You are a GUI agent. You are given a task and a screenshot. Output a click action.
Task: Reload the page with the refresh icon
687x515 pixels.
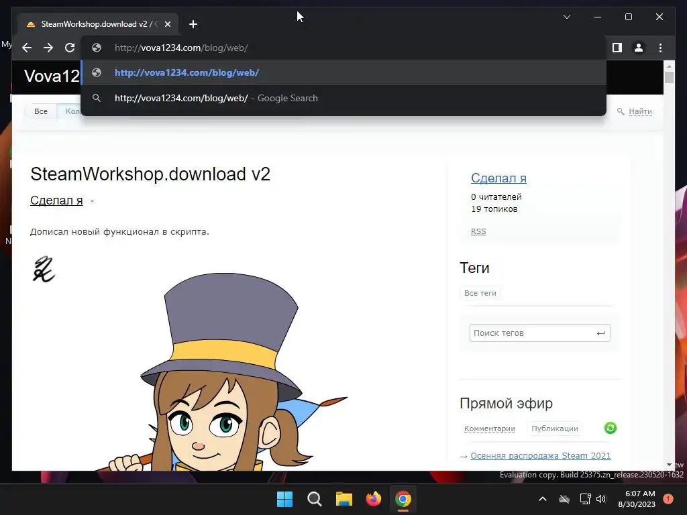[70, 48]
